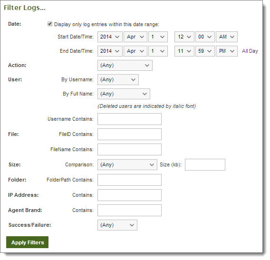Screen dimensions: 270x260
Task: Focus the FileID Contains field
Action: (x=129, y=135)
